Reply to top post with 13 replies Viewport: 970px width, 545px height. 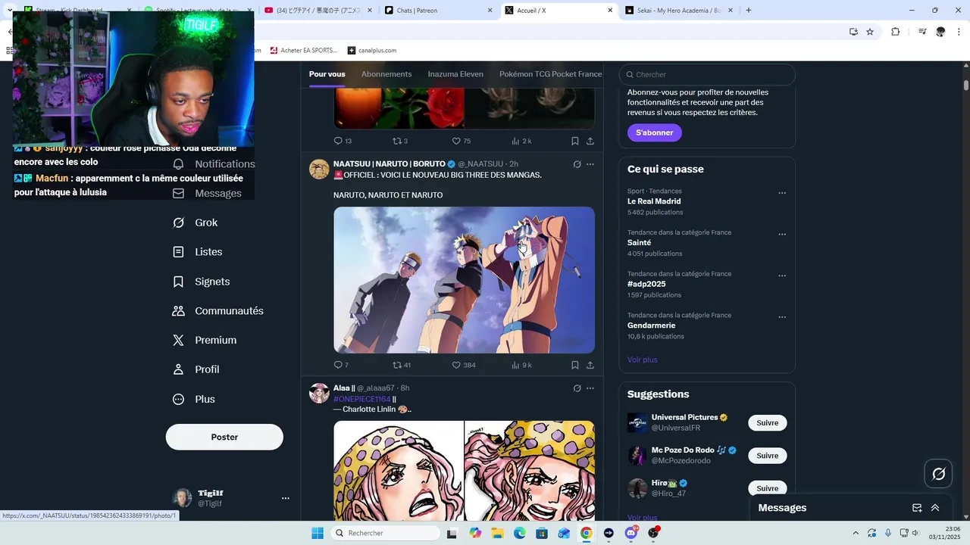(x=338, y=141)
